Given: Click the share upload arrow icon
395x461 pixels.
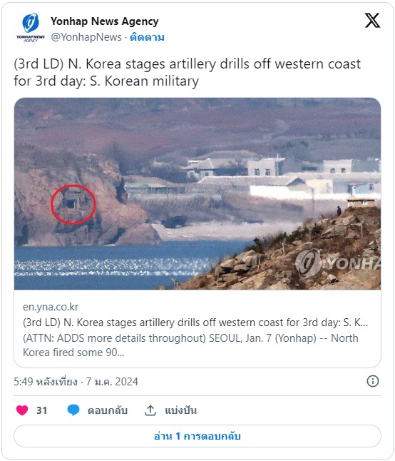Looking at the screenshot, I should [150, 410].
